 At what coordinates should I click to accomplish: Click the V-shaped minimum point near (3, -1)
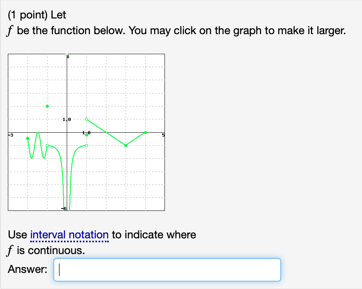pos(126,145)
